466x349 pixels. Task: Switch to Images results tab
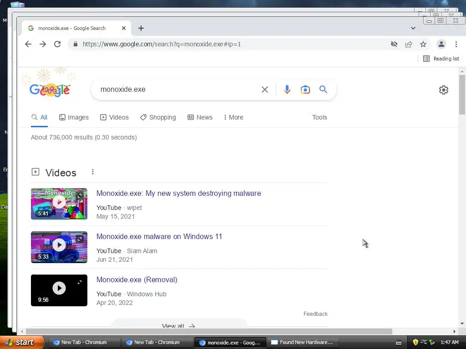tap(74, 117)
